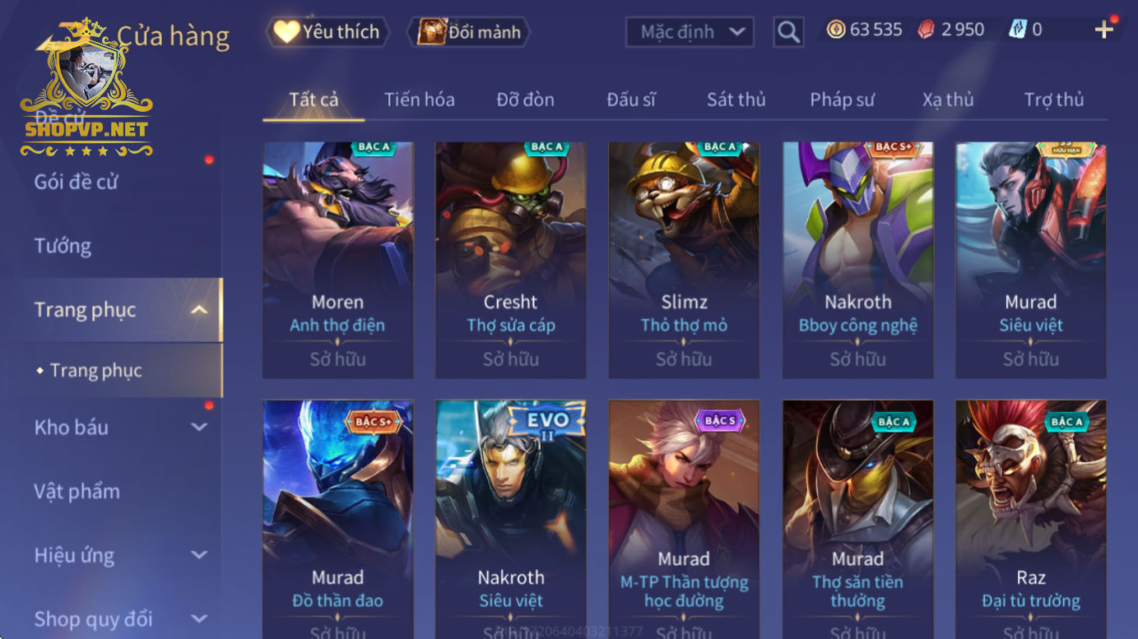1138x639 pixels.
Task: Click the plus icon to add currency
Action: click(x=1103, y=30)
